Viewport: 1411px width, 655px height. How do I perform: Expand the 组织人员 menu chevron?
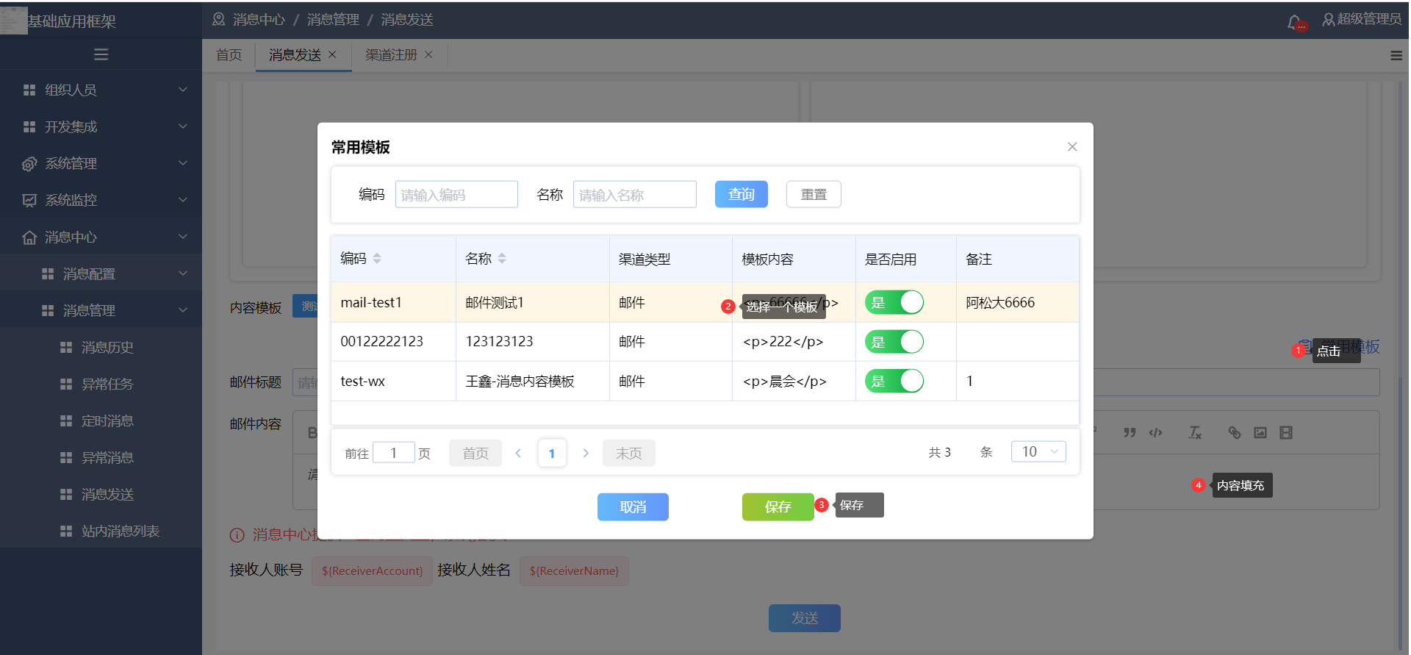tap(183, 90)
